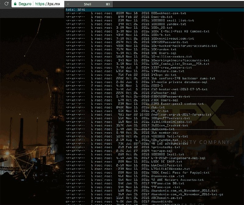This screenshot has height=205, width=244.
Task: Click "17.media private database.sql"
Action: coord(179,82)
